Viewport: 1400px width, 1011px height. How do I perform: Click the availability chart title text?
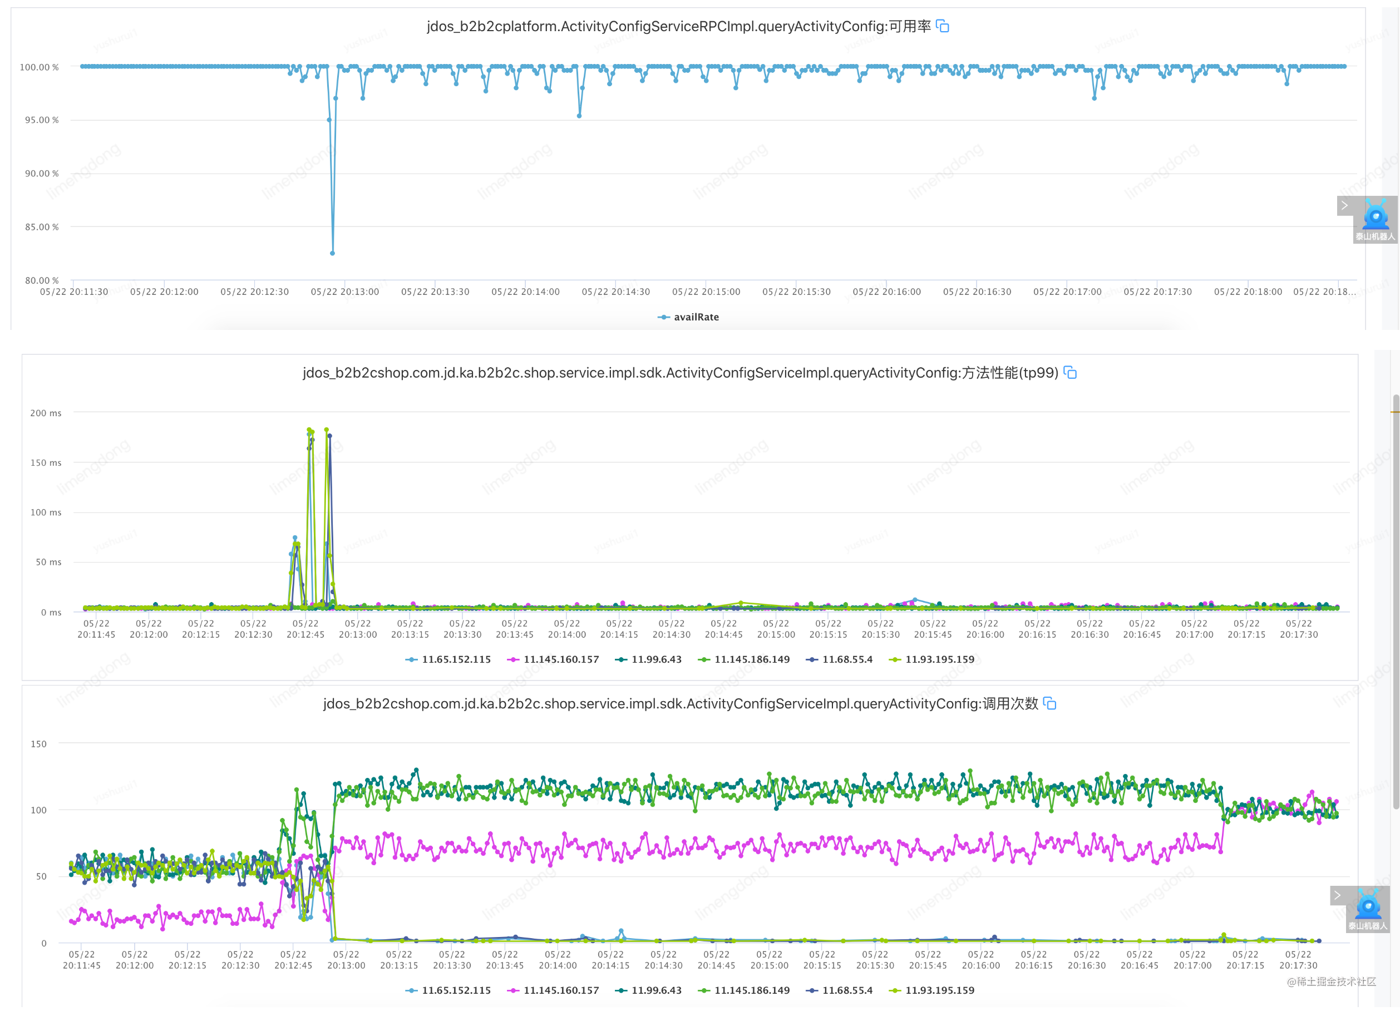point(678,26)
